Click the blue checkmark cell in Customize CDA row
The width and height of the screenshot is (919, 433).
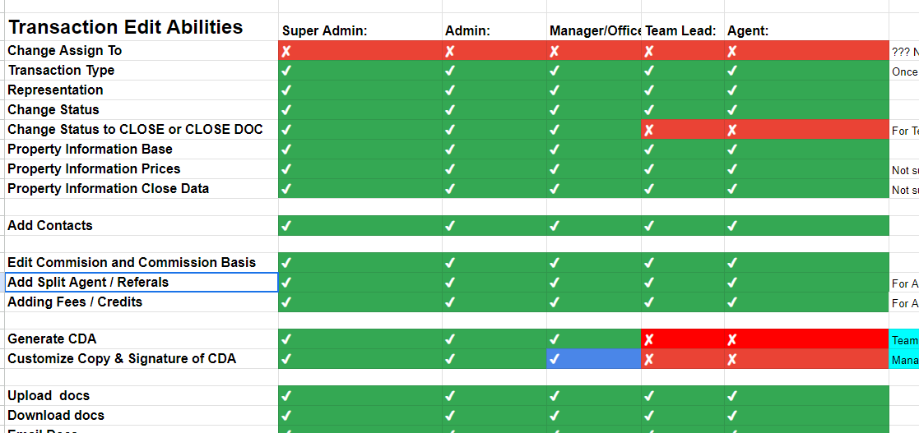click(x=594, y=359)
